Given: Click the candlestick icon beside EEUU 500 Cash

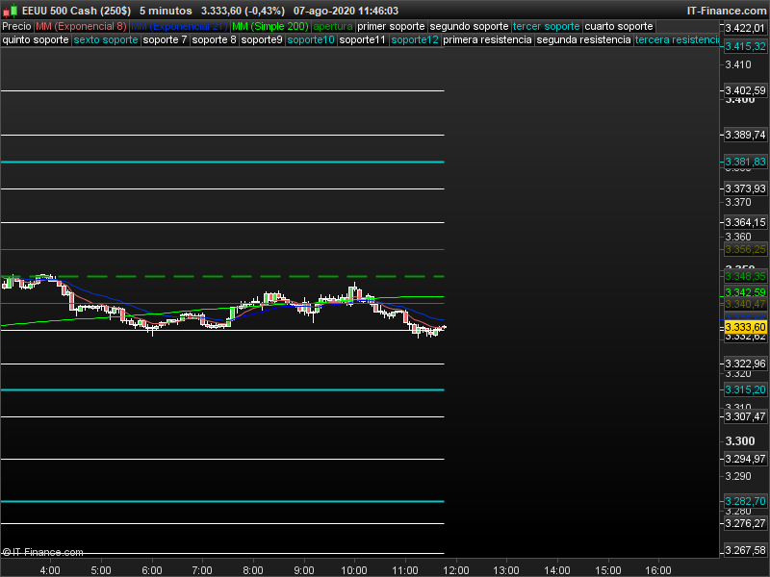Looking at the screenshot, I should [x=11, y=11].
